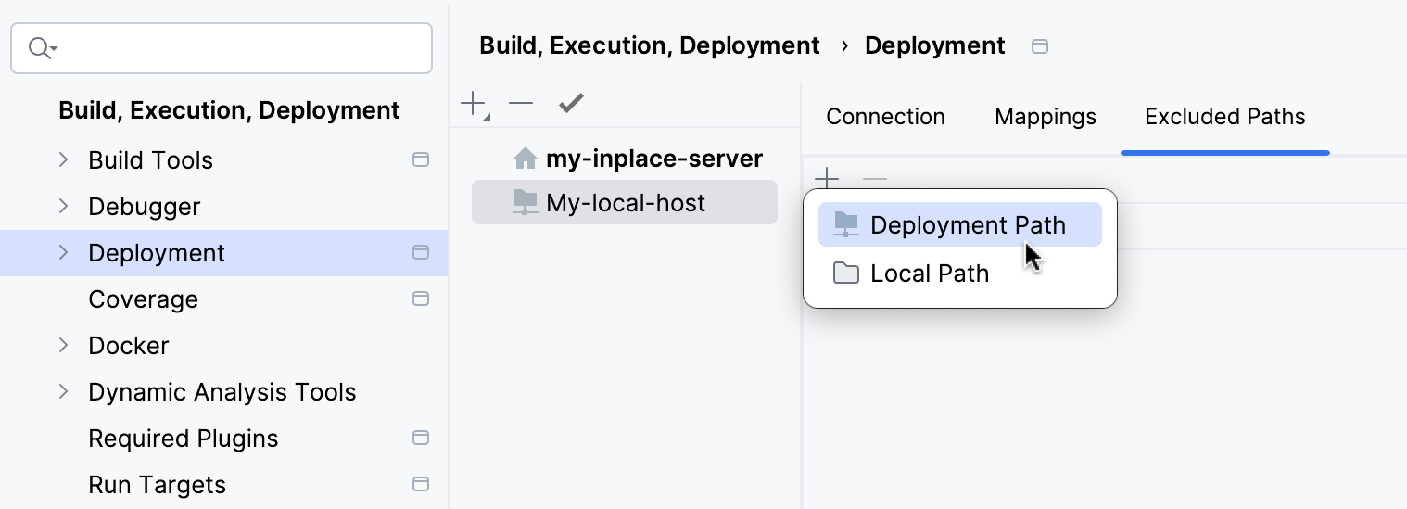Expand the Build Tools tree node
This screenshot has width=1407, height=509.
point(63,160)
